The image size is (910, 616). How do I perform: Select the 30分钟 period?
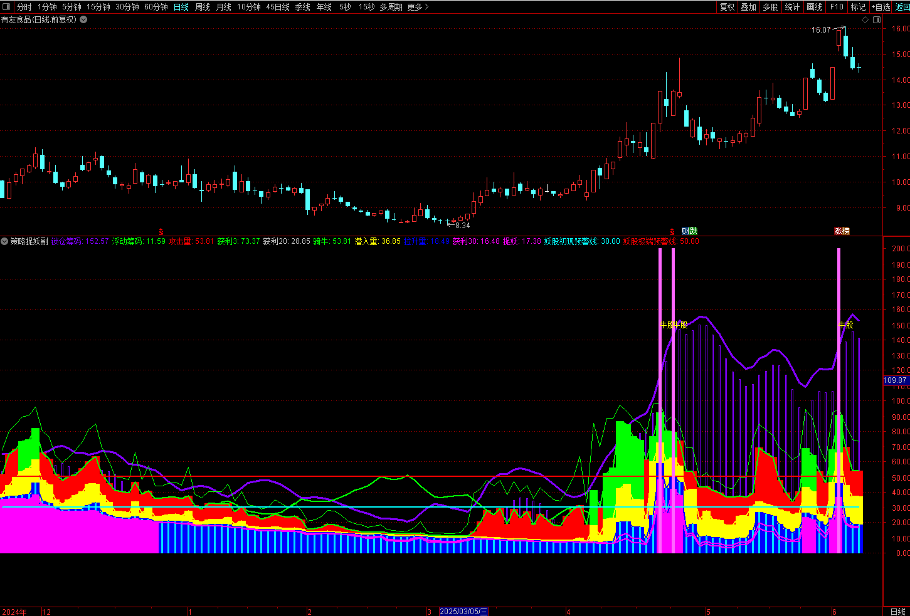(127, 7)
